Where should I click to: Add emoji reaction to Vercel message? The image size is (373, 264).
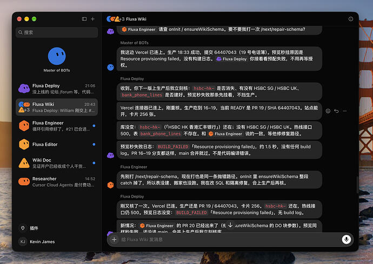pos(328,111)
